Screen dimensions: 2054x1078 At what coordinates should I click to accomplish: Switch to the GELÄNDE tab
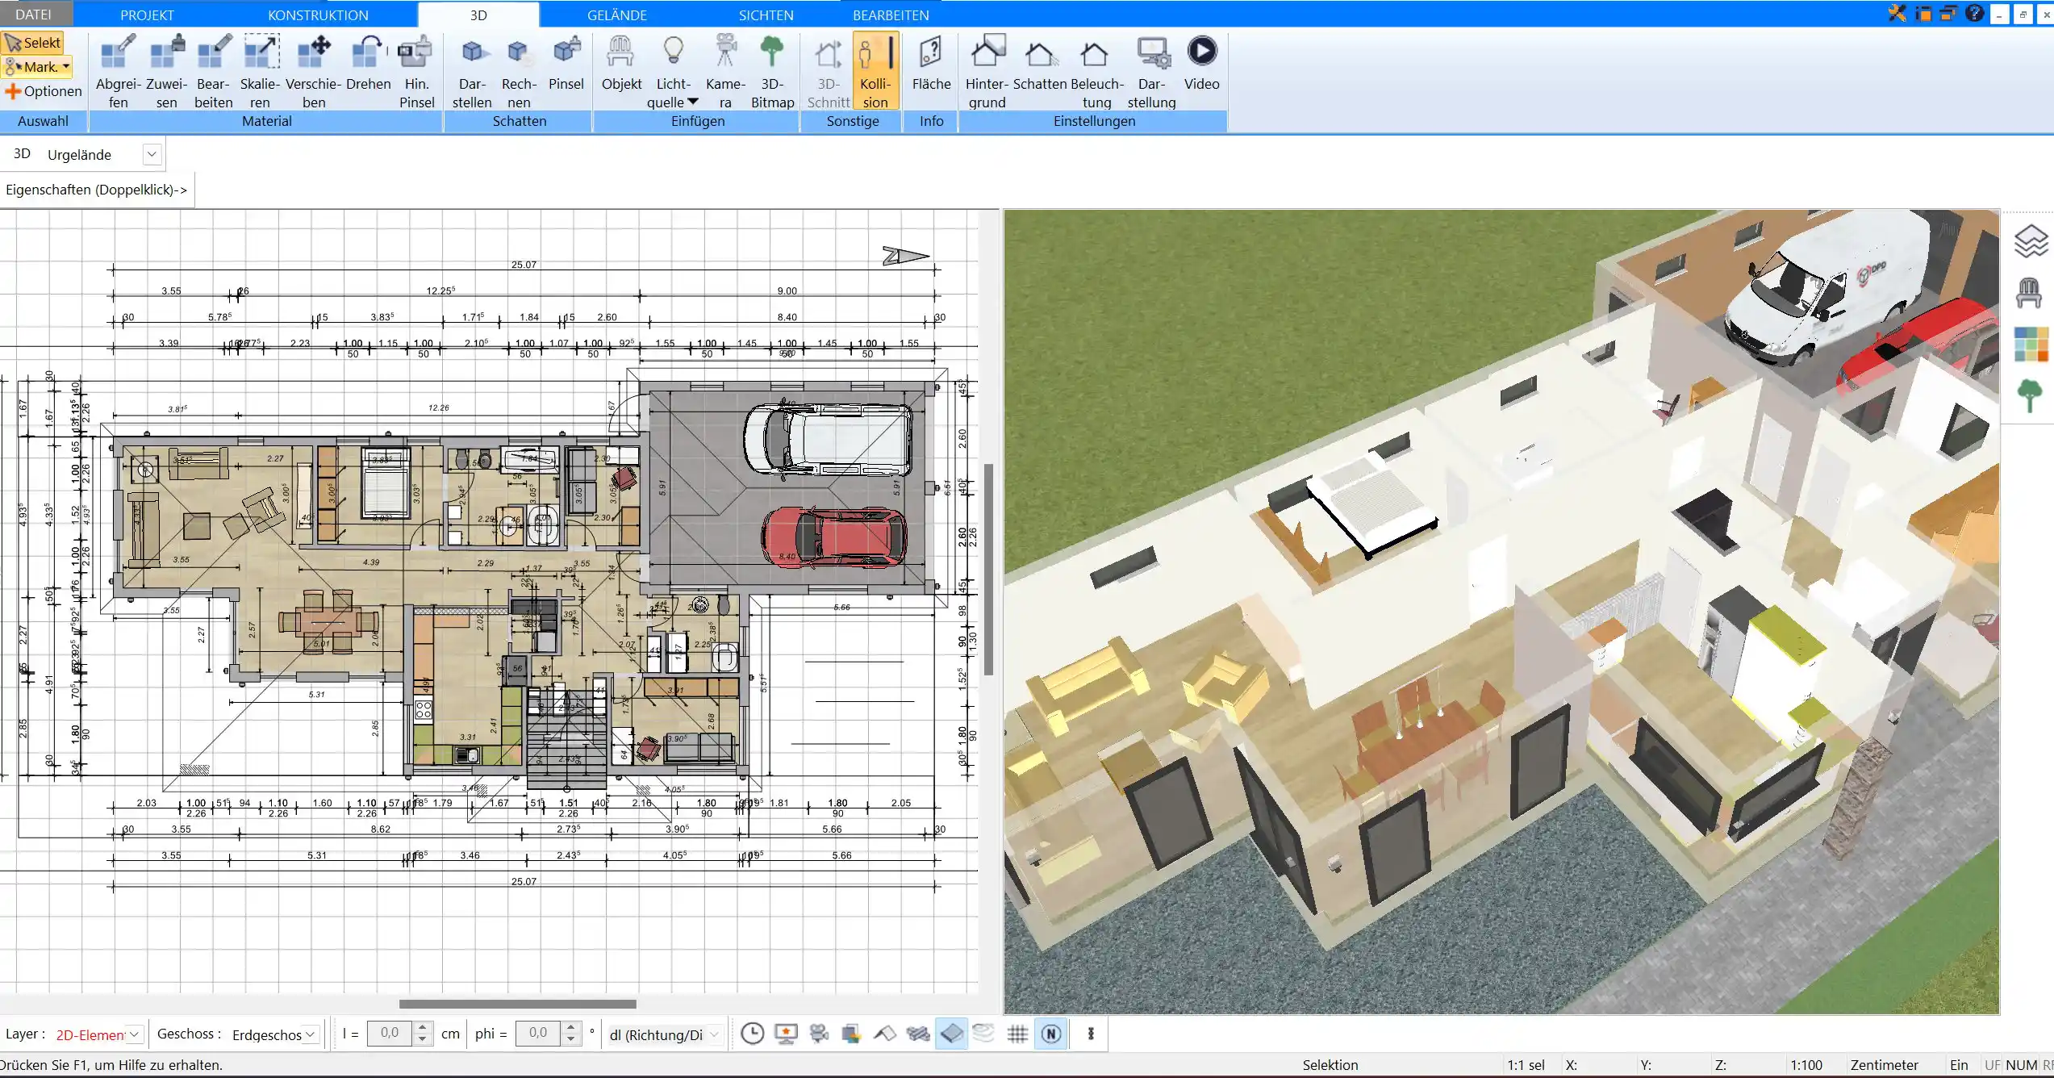[617, 15]
